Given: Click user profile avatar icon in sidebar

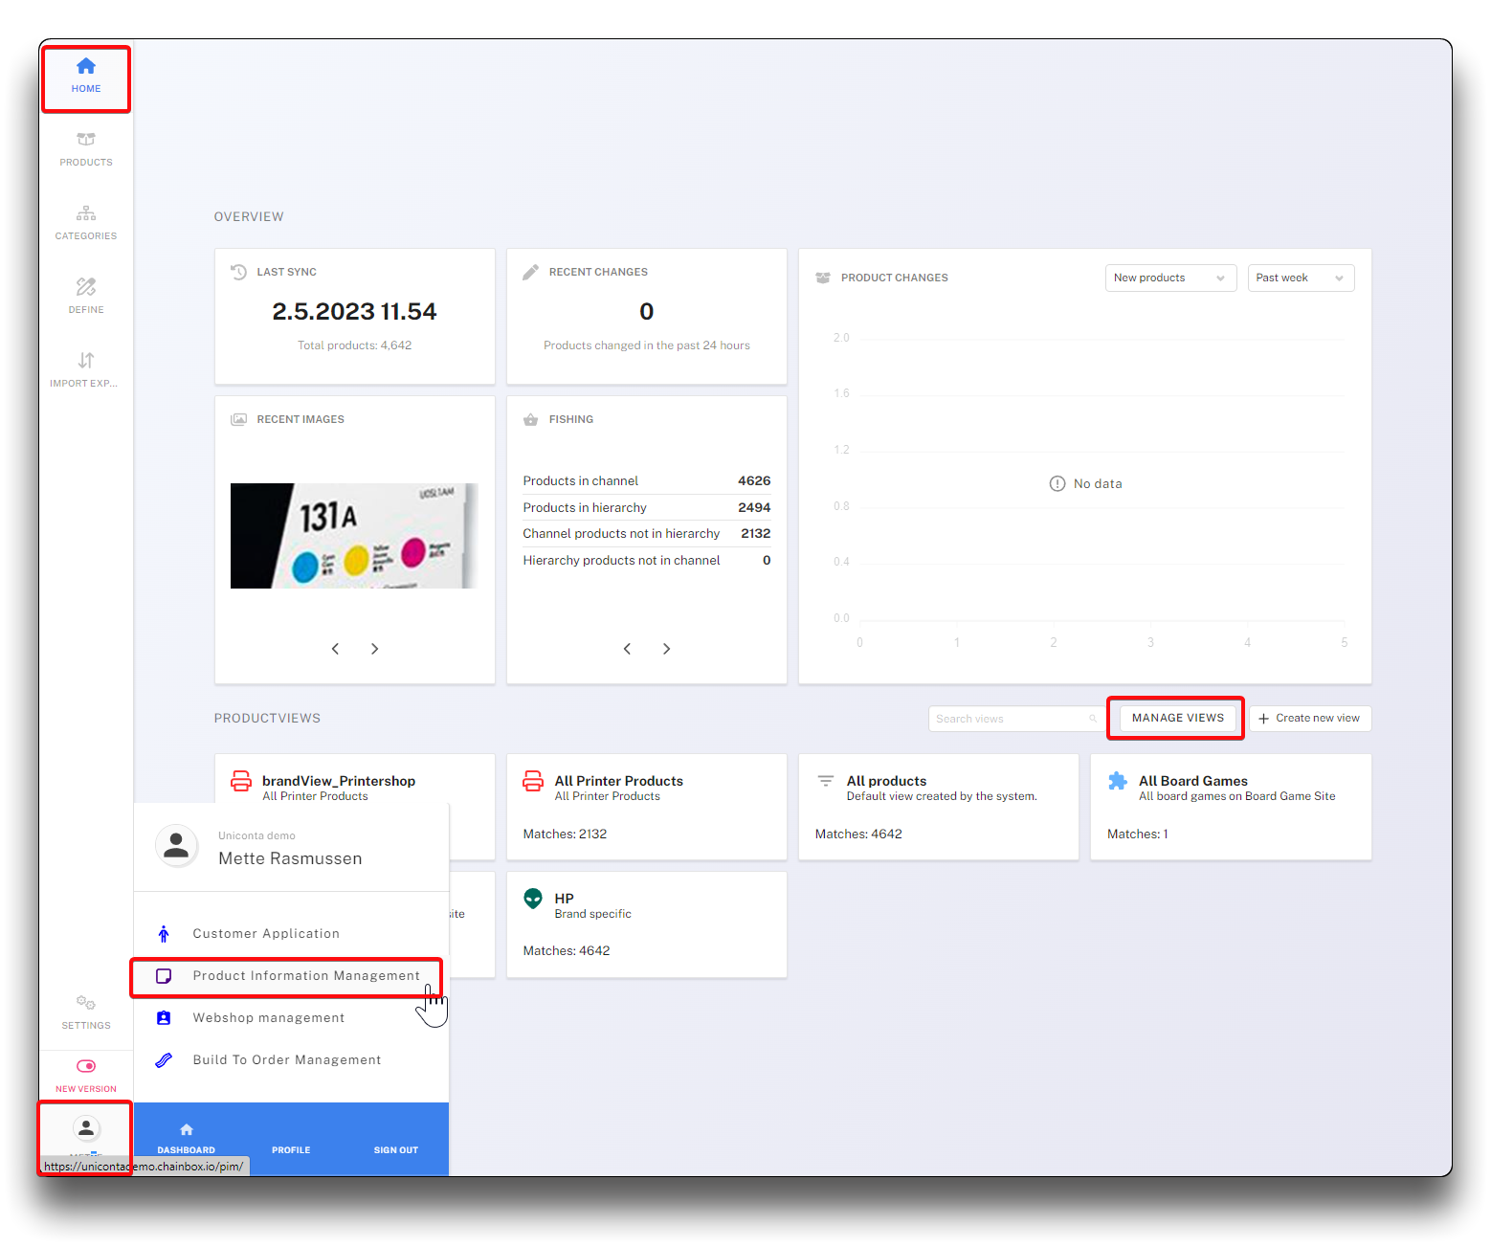Looking at the screenshot, I should point(86,1128).
